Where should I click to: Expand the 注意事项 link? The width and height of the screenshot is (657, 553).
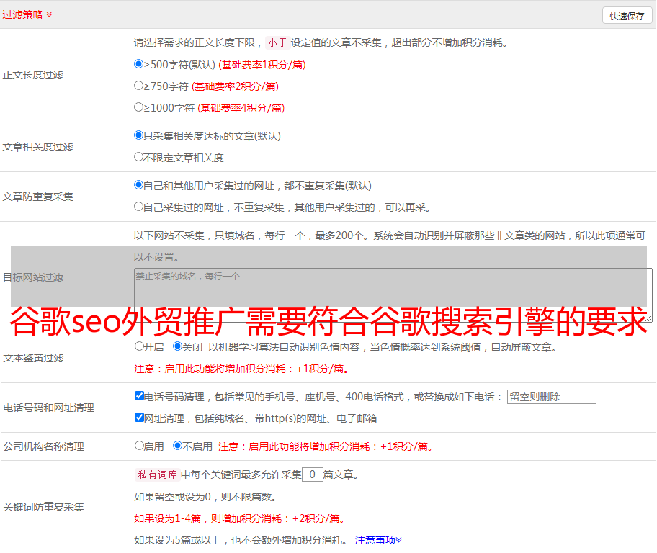378,540
